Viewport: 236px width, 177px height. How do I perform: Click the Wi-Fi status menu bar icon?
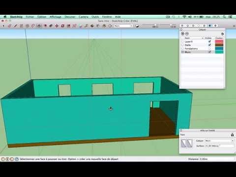[184, 17]
